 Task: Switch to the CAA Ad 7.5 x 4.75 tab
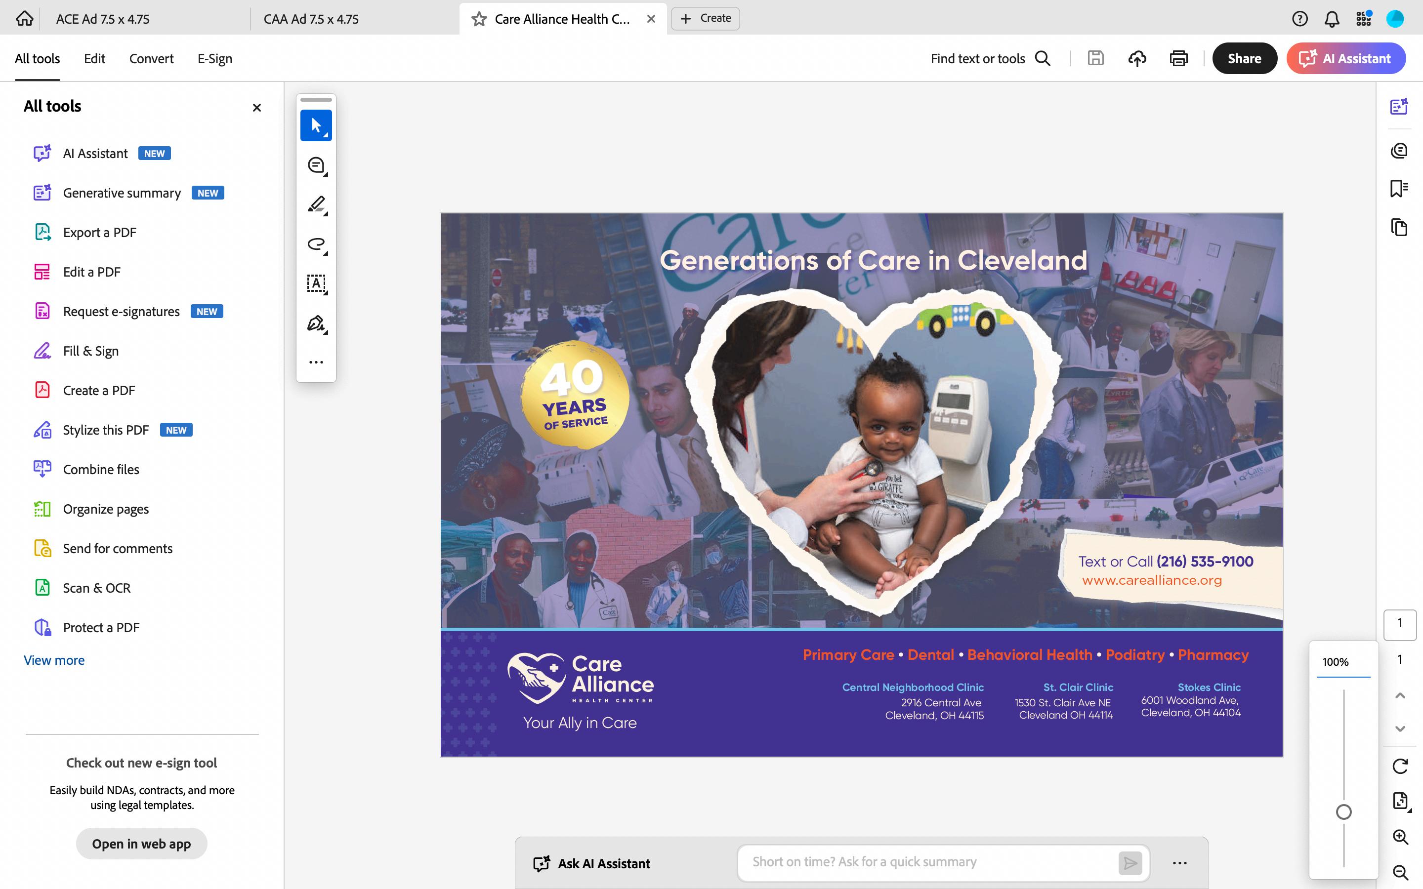(x=311, y=19)
